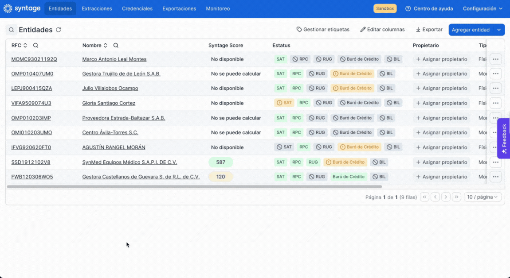This screenshot has width=510, height=278.
Task: Open search icon beside Entidades title
Action: point(12,30)
